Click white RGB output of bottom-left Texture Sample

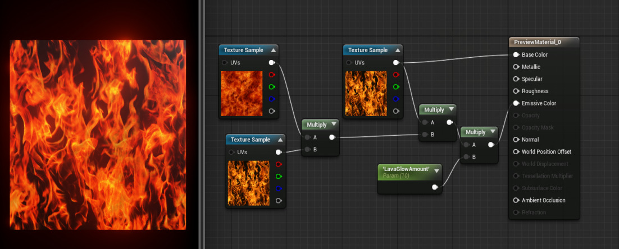[278, 152]
